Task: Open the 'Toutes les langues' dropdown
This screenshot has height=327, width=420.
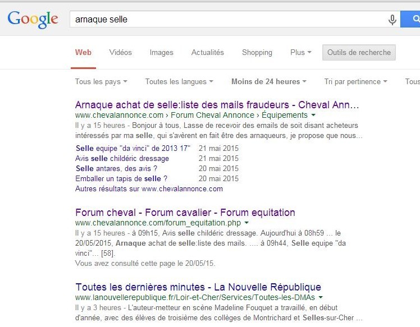Action: click(179, 82)
